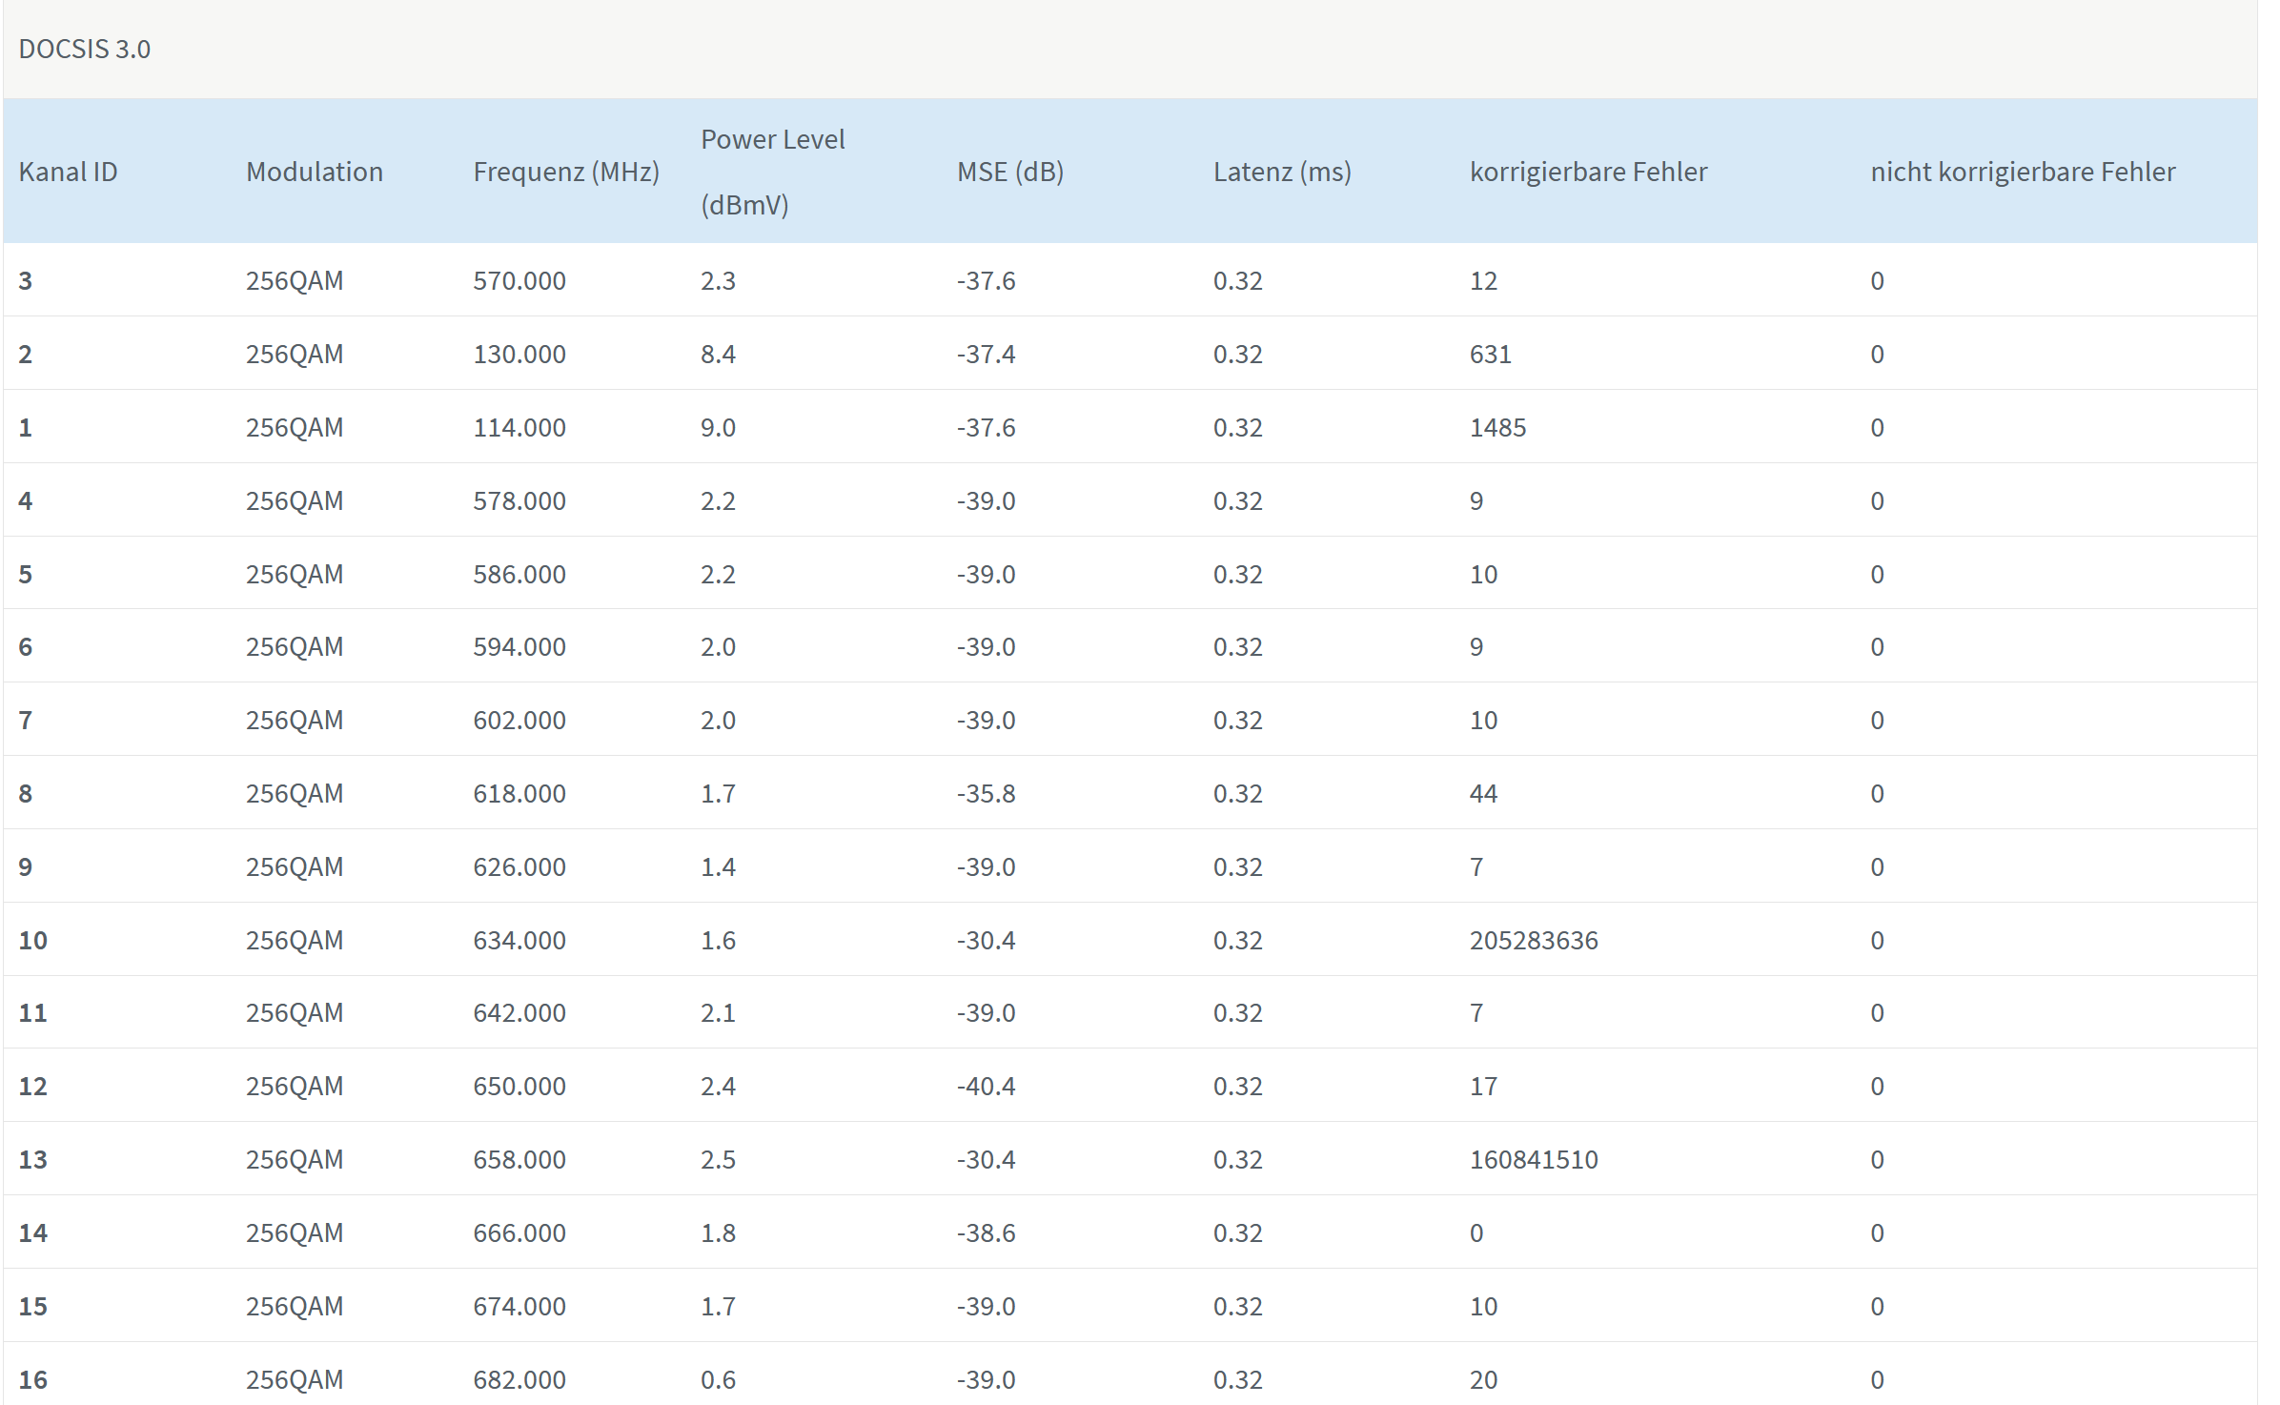Click 256QAM modulation in channel 14 row

(x=295, y=1233)
